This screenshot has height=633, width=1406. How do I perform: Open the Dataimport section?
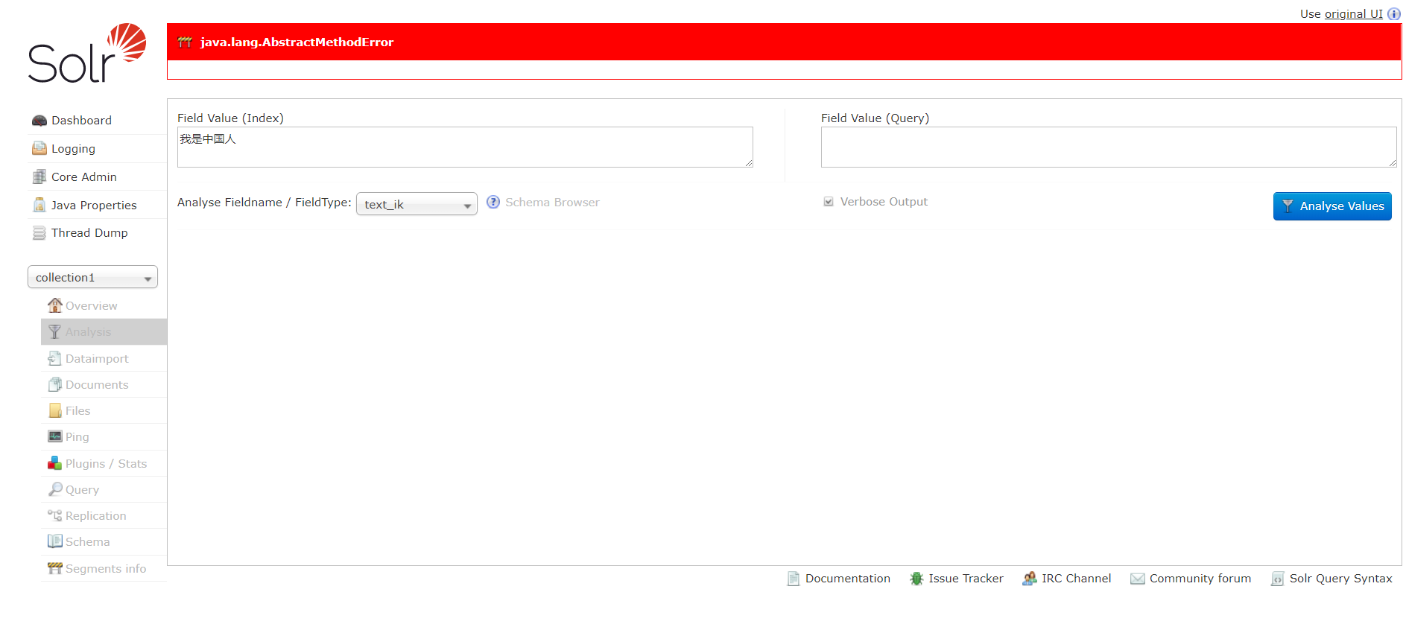click(x=97, y=359)
